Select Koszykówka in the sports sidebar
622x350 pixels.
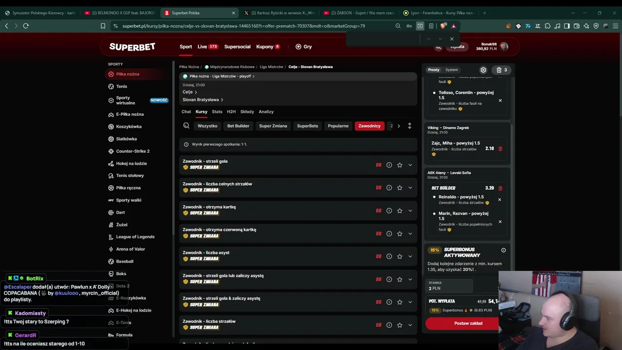click(x=129, y=126)
